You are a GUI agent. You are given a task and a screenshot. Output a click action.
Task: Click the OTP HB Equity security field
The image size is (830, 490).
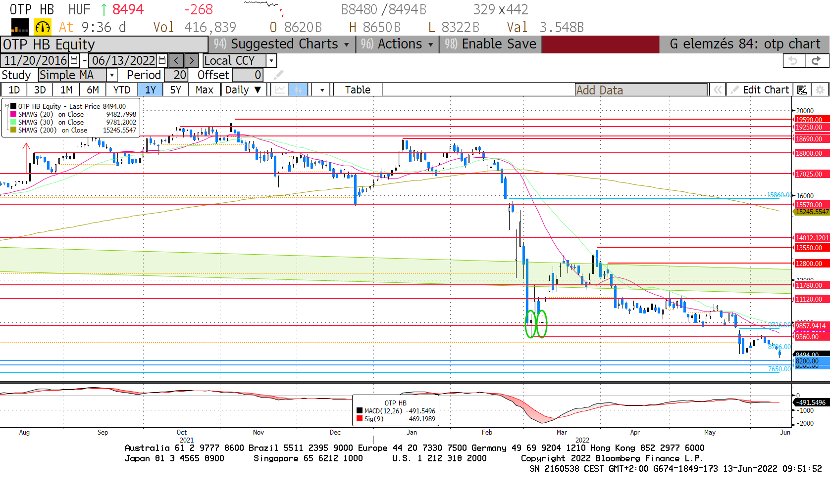pos(104,44)
